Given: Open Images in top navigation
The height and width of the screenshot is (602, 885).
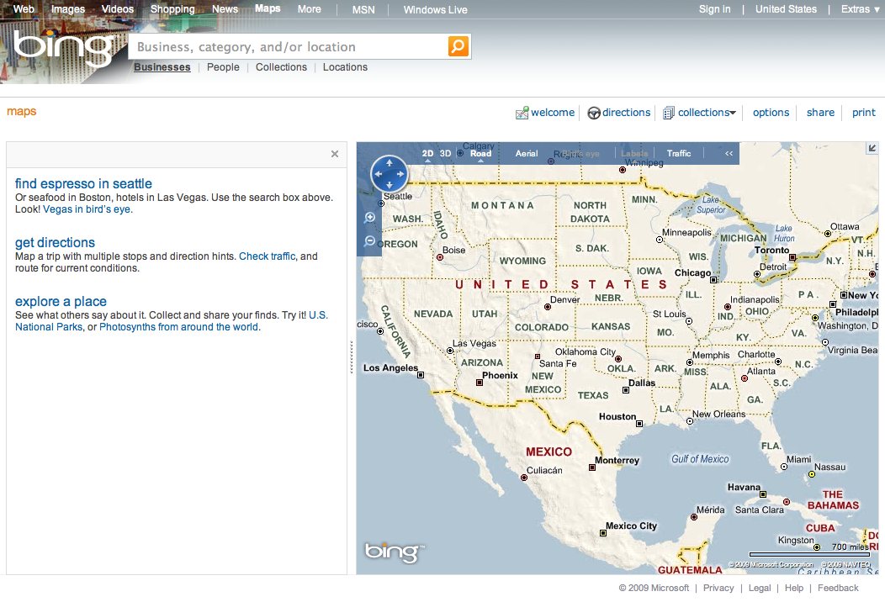Looking at the screenshot, I should (68, 9).
